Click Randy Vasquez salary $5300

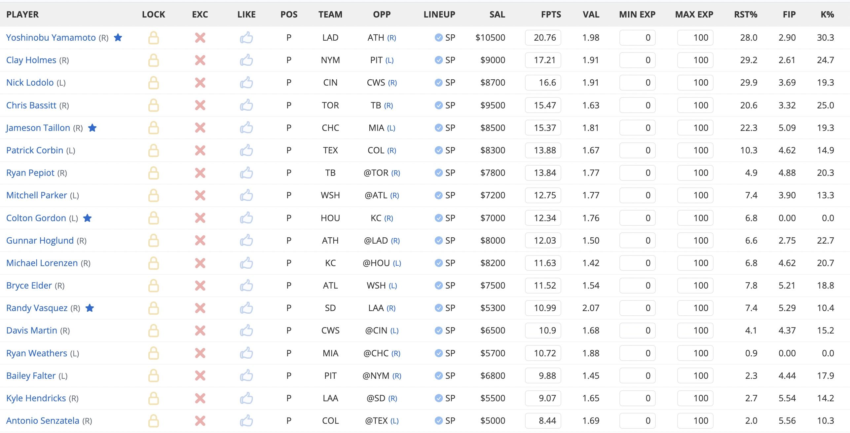(493, 308)
